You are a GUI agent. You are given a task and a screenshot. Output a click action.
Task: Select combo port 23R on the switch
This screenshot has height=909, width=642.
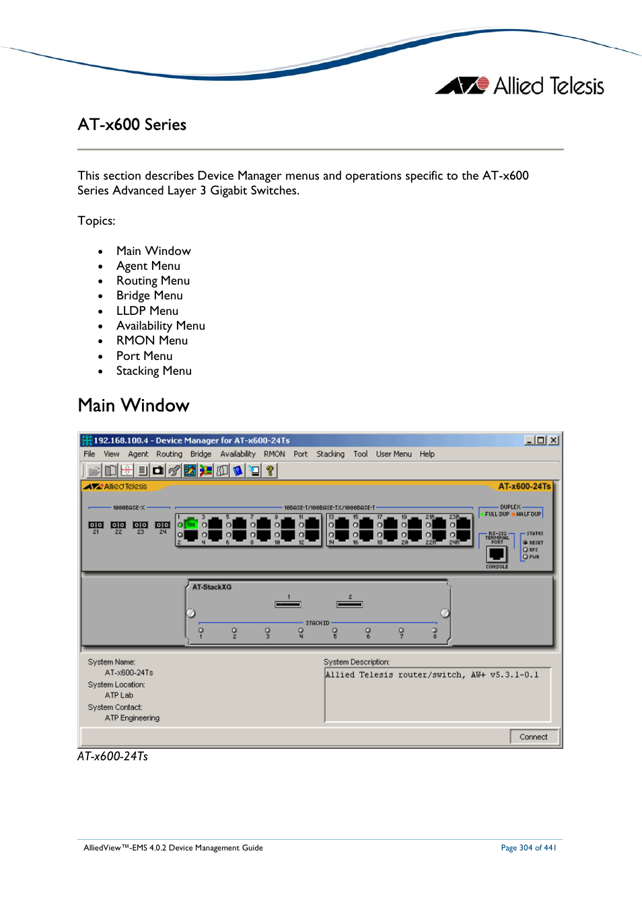click(464, 524)
